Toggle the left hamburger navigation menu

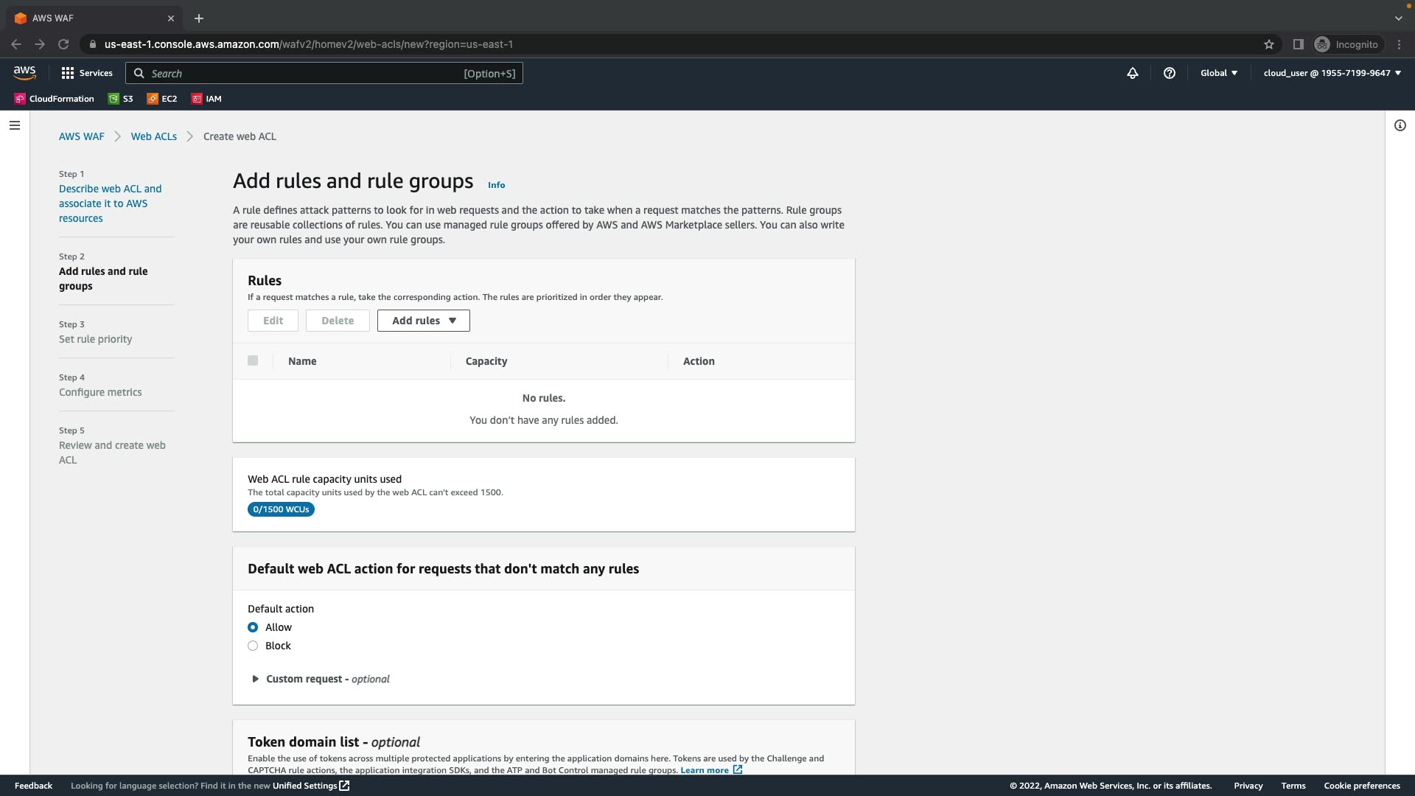pyautogui.click(x=14, y=125)
